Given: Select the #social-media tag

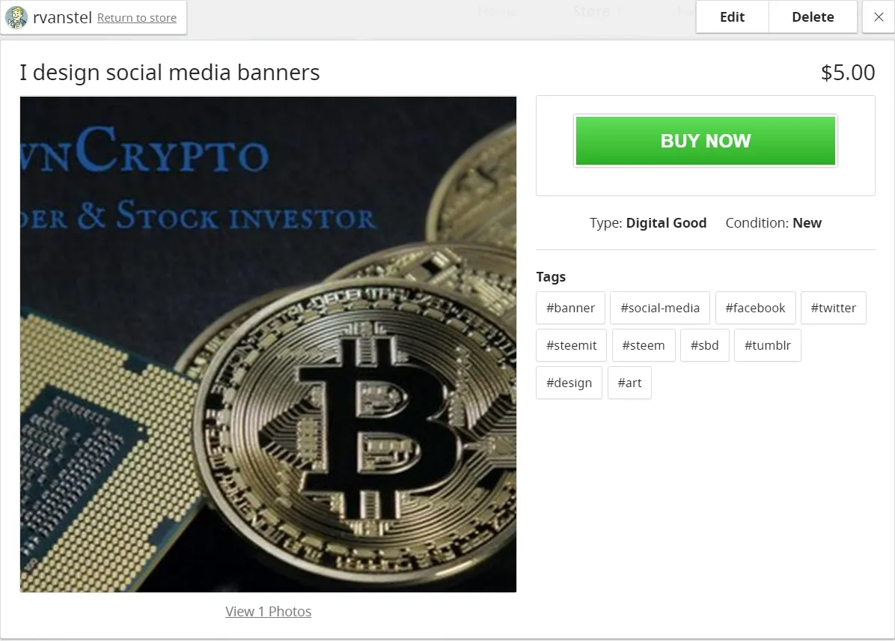Looking at the screenshot, I should click(660, 308).
